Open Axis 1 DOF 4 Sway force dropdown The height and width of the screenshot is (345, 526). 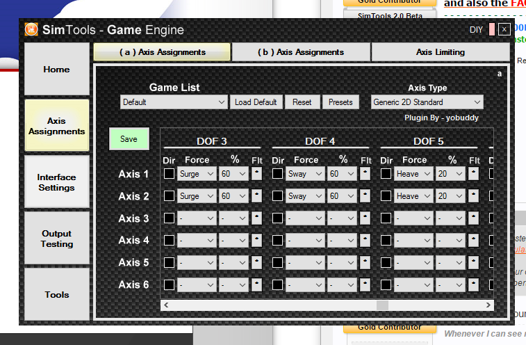coord(305,174)
